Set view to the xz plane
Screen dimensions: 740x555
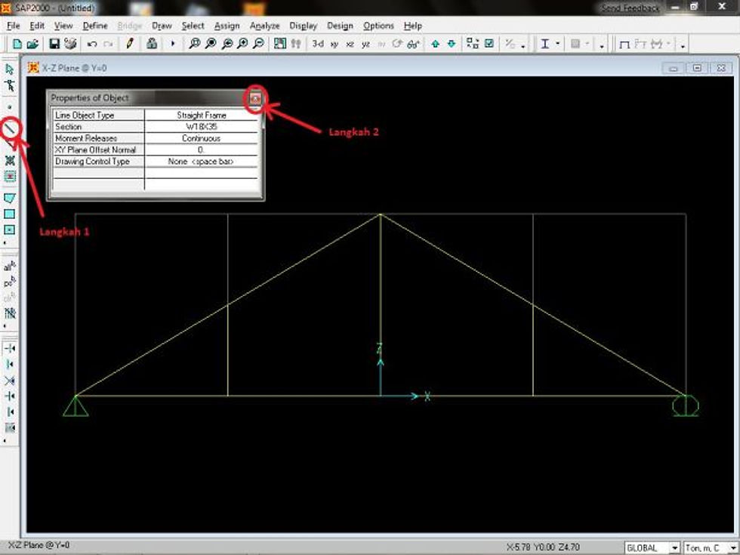[350, 45]
